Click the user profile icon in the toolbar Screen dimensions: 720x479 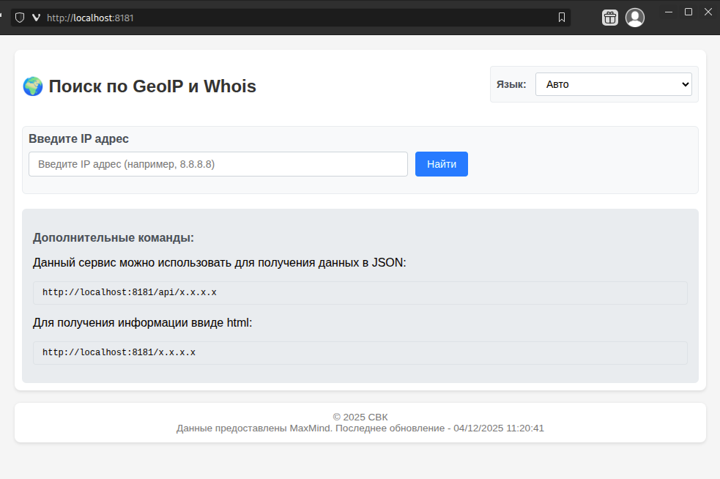(635, 17)
